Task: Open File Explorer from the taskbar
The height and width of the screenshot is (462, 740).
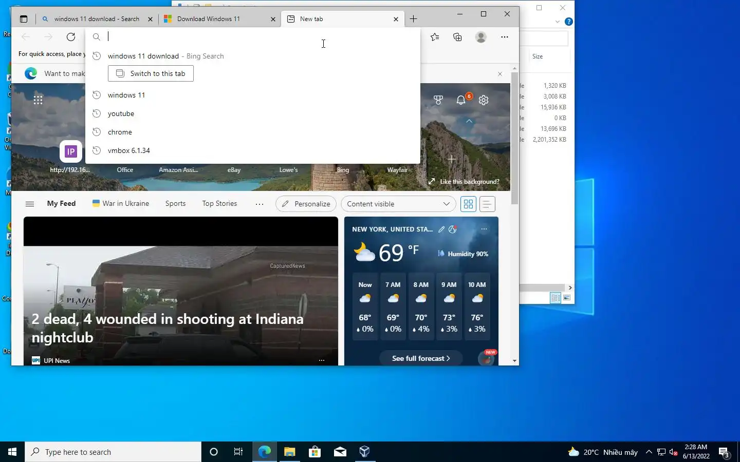Action: [290, 452]
